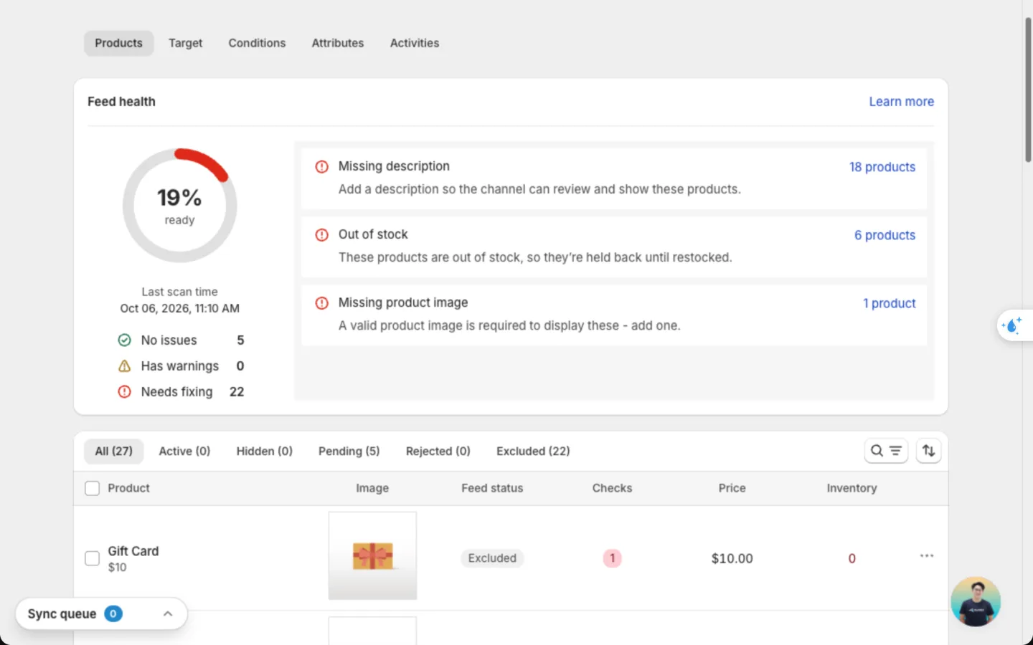
Task: Tick the select-all Product header checkbox
Action: click(92, 488)
